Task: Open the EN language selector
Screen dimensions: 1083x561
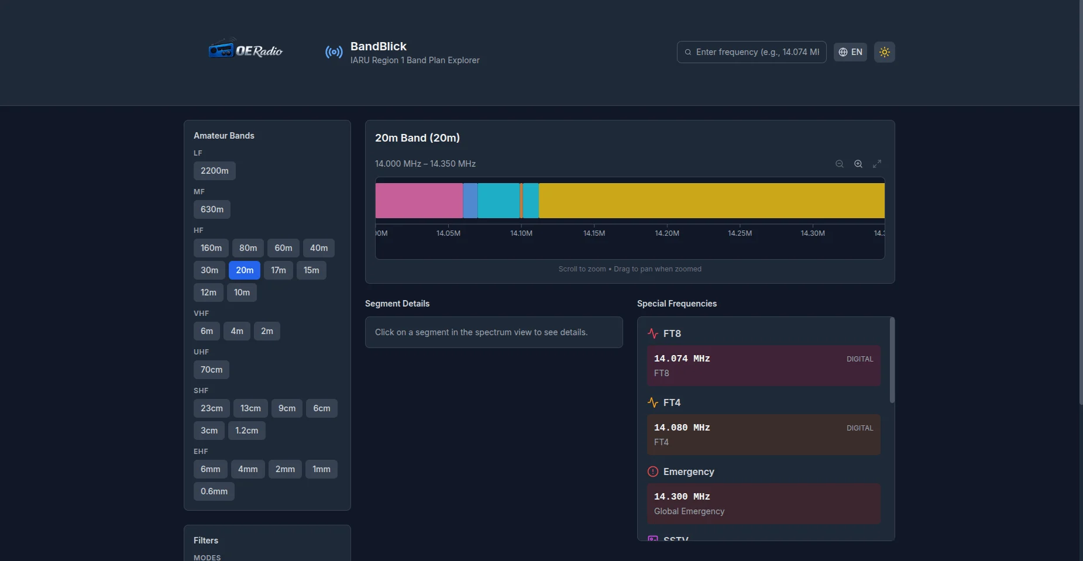Action: pos(850,52)
